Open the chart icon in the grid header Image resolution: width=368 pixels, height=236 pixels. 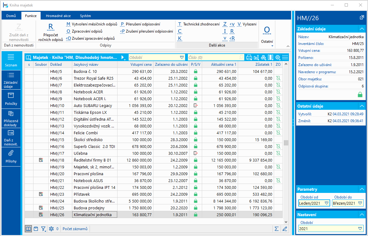(x=256, y=57)
